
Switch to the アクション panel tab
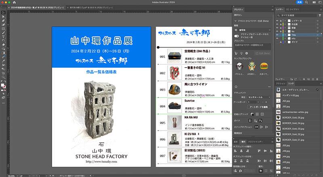280,83
